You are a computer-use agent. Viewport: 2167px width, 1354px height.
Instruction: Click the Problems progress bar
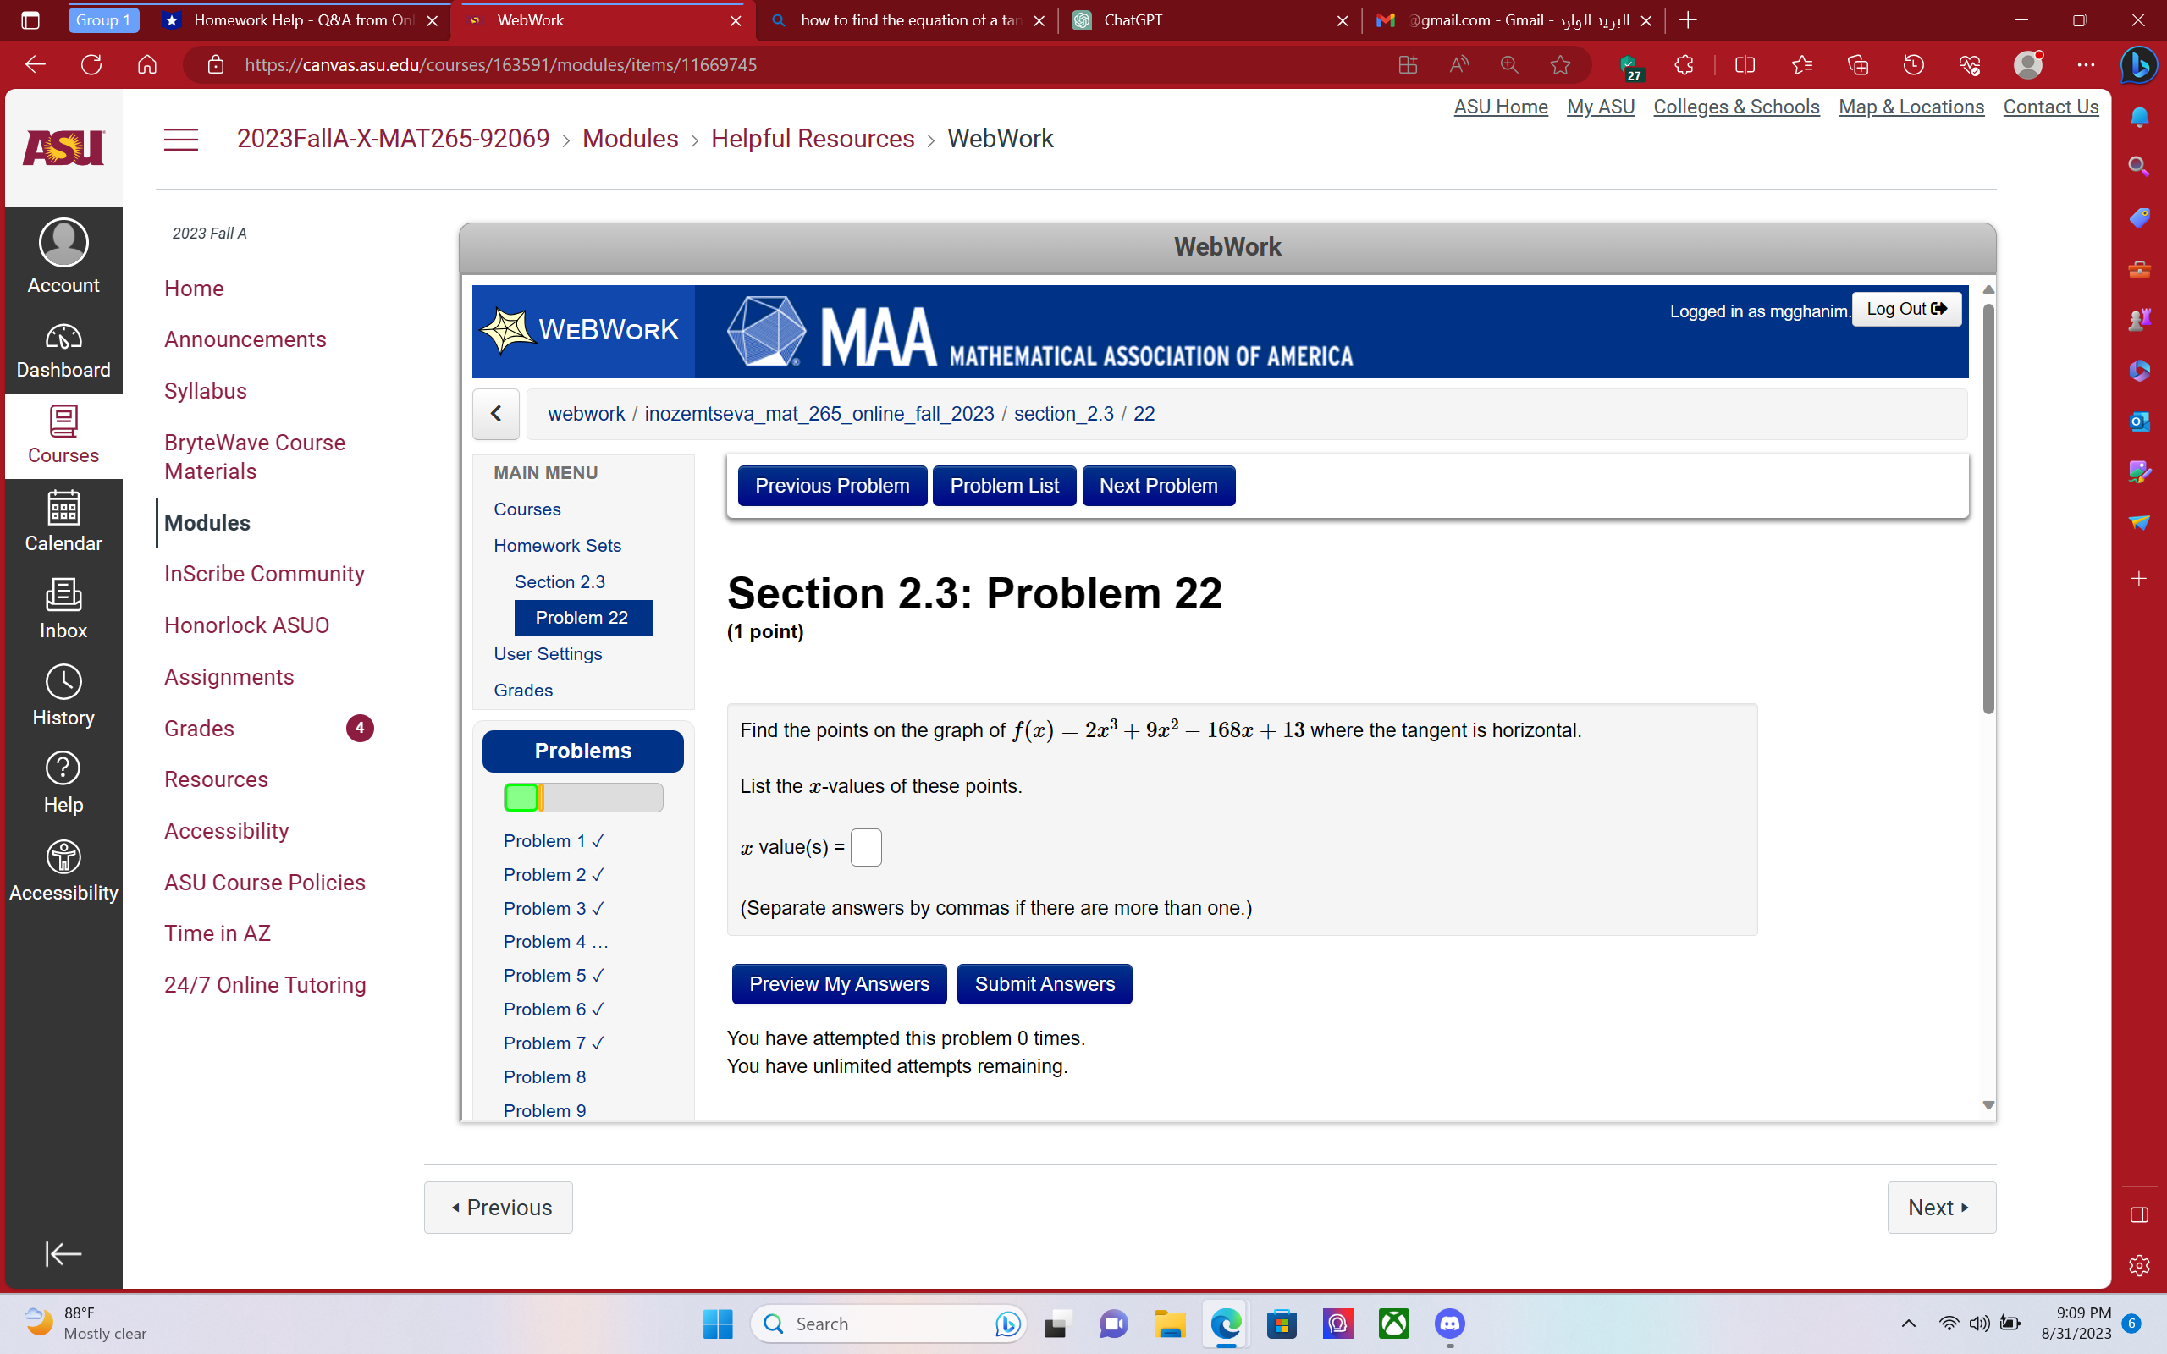583,797
